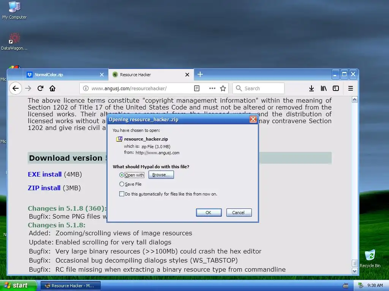Screen dimensions: 389x291
Task: Cancel the file opening dialog
Action: click(239, 213)
